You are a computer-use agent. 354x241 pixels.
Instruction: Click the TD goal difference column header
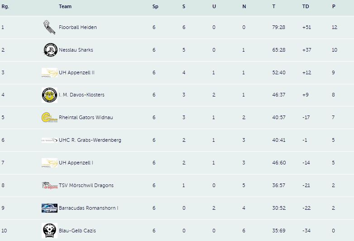tap(306, 6)
